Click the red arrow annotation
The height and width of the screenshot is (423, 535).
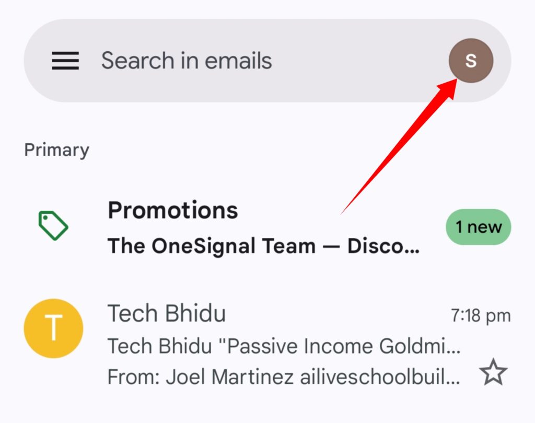point(399,146)
